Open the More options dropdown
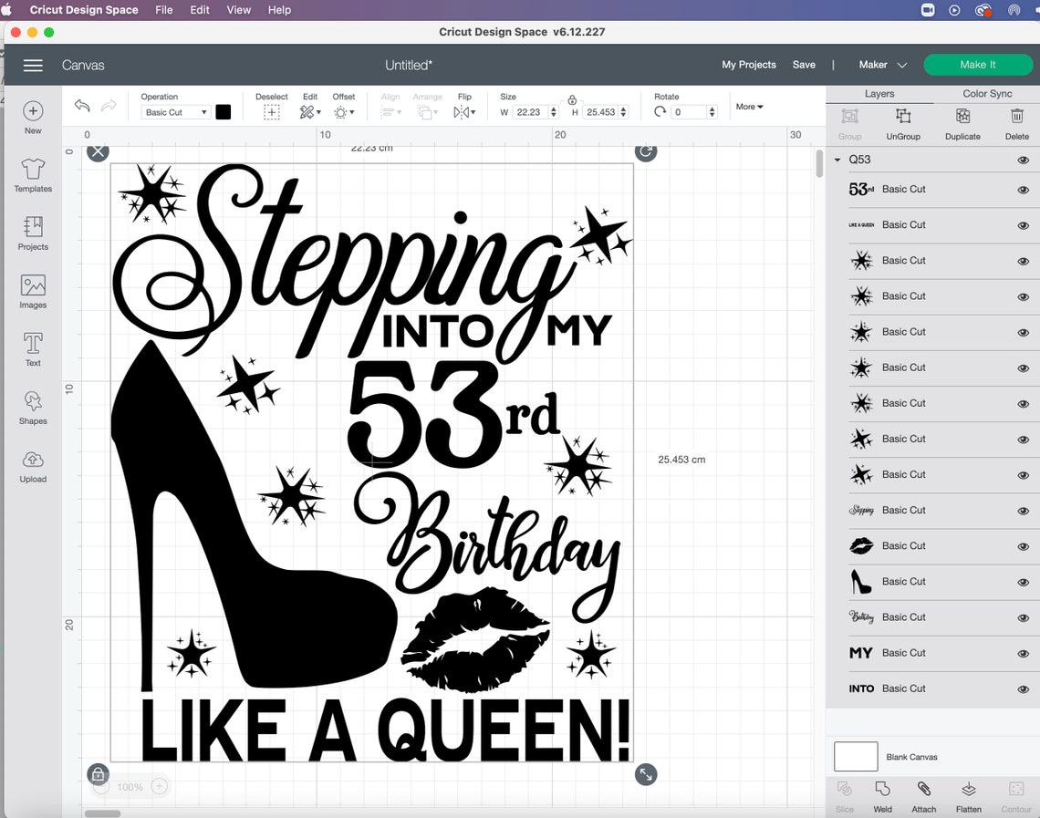Viewport: 1040px width, 818px height. pos(748,107)
